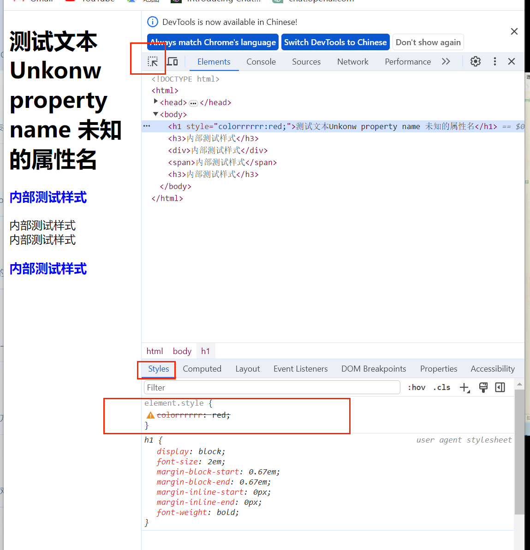
Task: Click the styles pane vertical scrollbar thumb
Action: pos(519,452)
